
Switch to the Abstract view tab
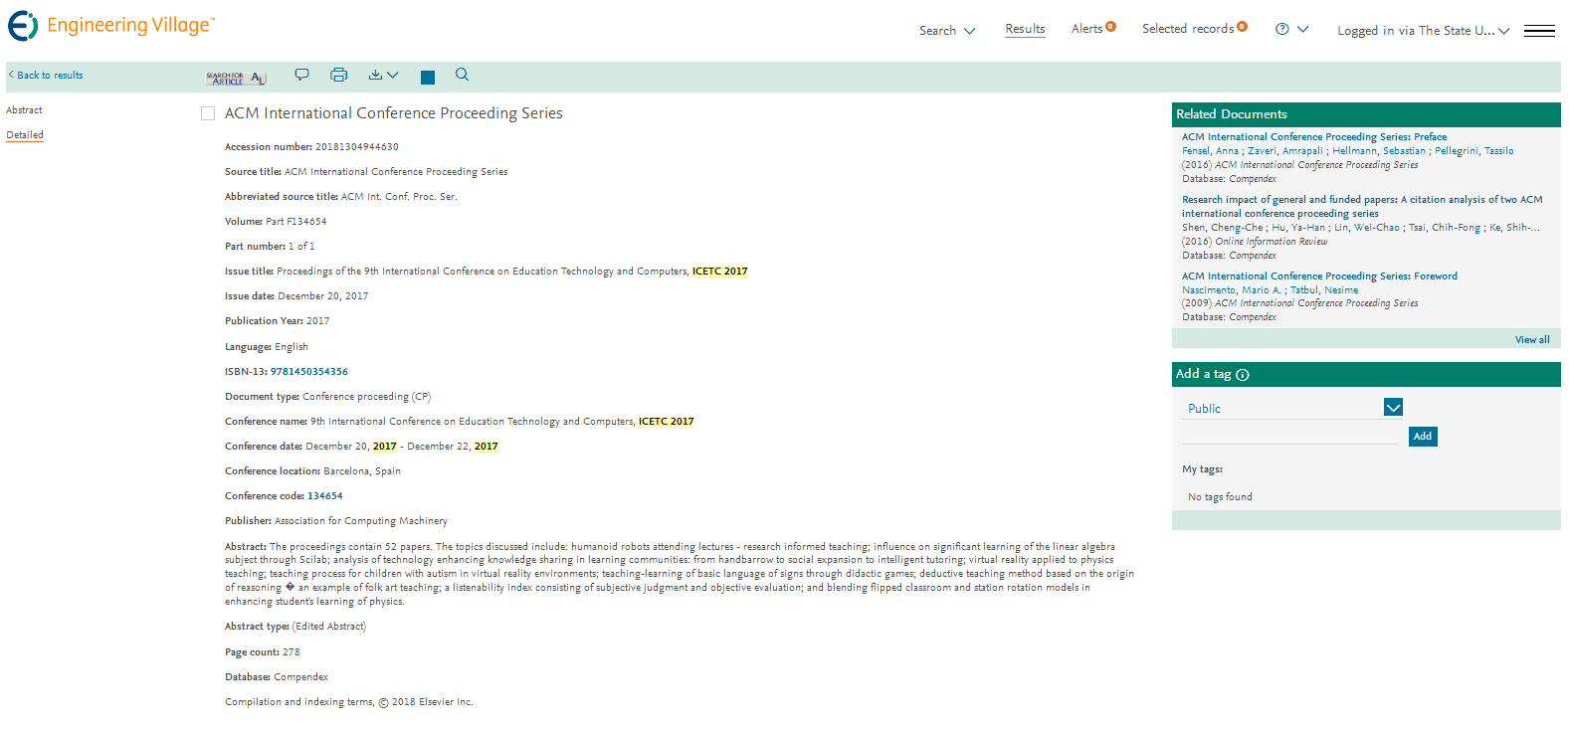(24, 110)
